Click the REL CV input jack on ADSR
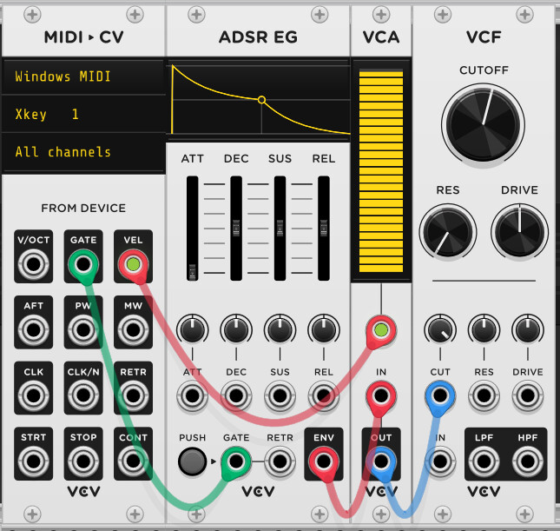The height and width of the screenshot is (531, 560). click(324, 395)
